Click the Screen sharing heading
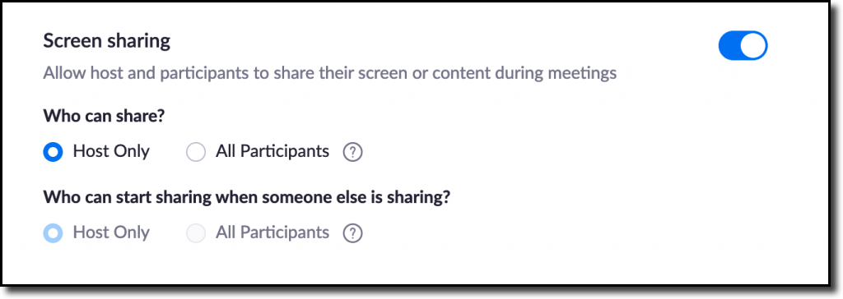The width and height of the screenshot is (843, 299). [106, 41]
